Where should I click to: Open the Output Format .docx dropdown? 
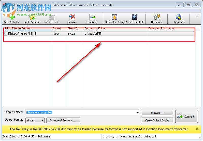35,120
